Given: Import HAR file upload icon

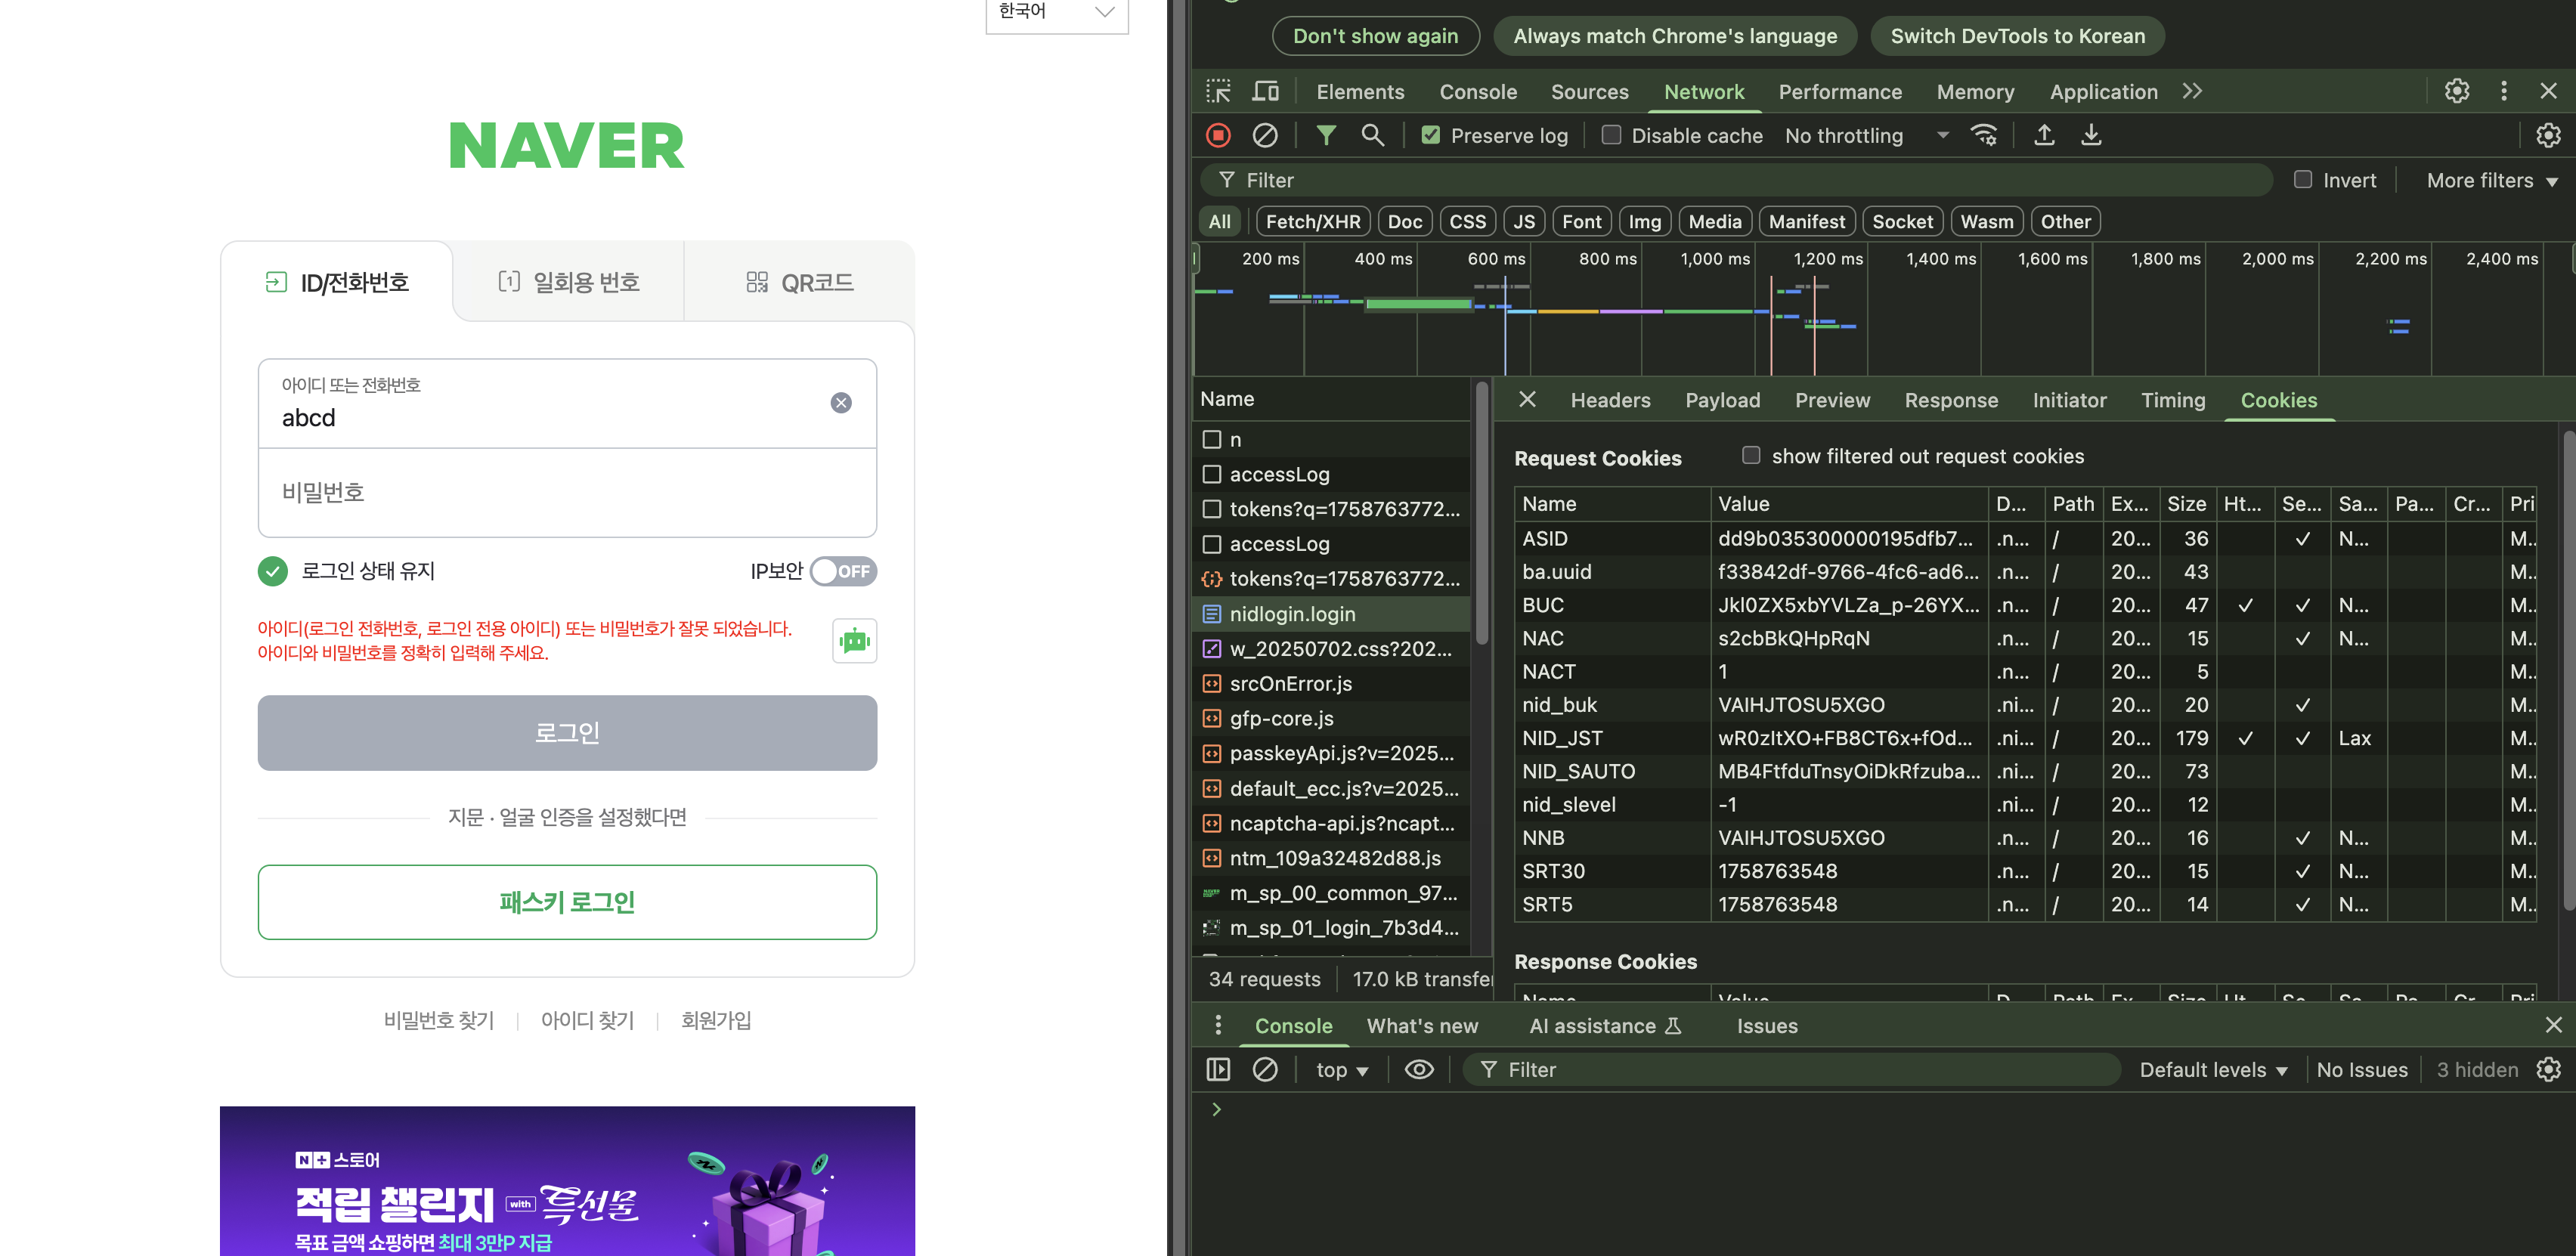Looking at the screenshot, I should 2044,135.
